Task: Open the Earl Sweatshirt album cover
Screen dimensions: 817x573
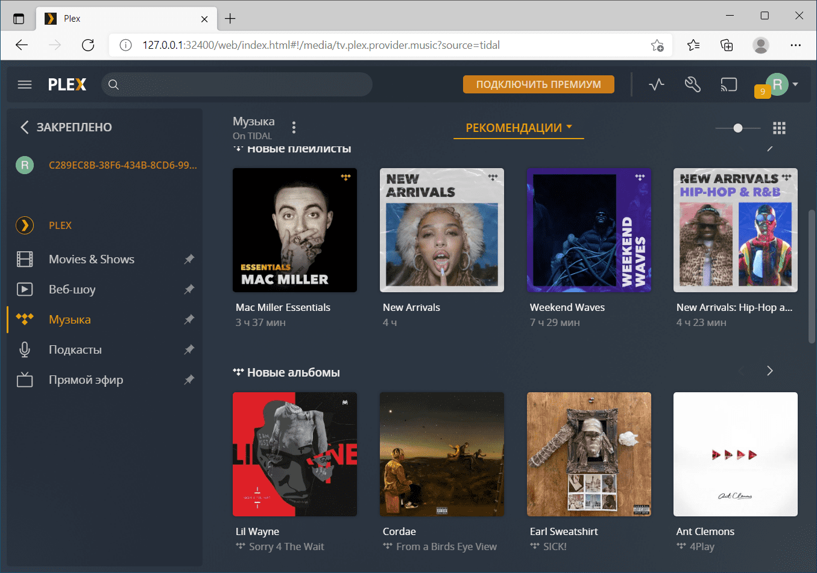Action: [x=589, y=454]
